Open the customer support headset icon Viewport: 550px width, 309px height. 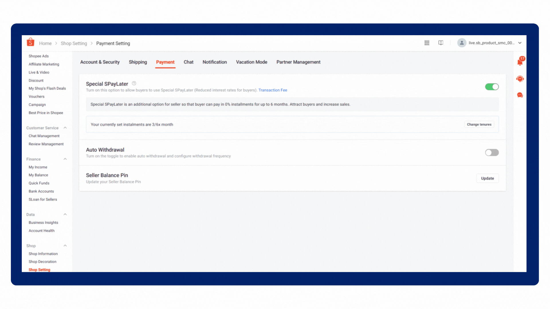[x=520, y=79]
